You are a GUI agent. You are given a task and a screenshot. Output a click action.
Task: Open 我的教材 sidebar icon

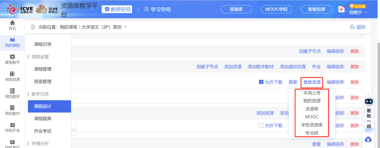tap(12, 108)
